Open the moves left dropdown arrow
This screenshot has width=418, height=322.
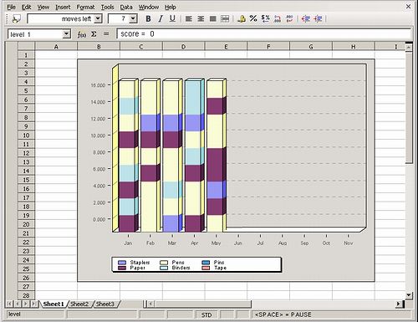pos(98,18)
